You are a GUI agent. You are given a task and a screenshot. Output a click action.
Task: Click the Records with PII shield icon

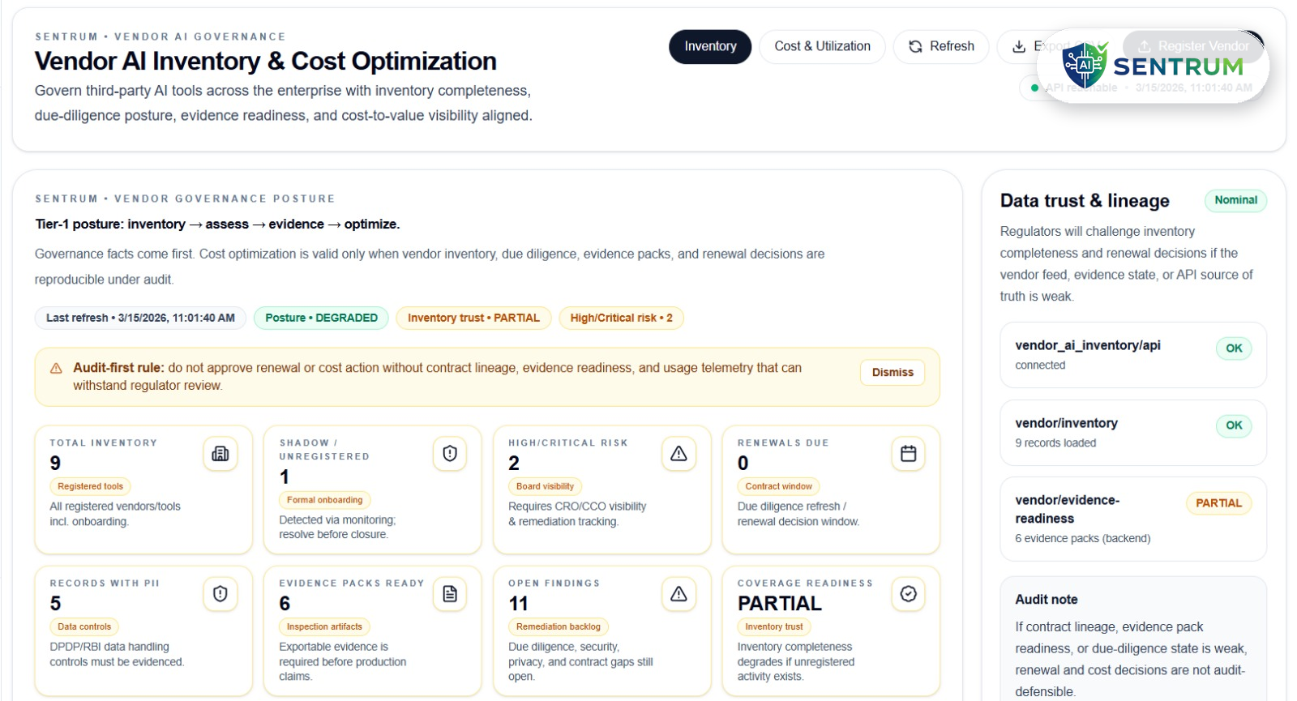(220, 594)
